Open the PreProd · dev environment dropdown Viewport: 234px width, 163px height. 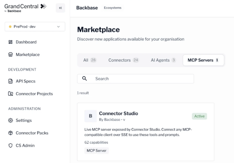(x=35, y=27)
